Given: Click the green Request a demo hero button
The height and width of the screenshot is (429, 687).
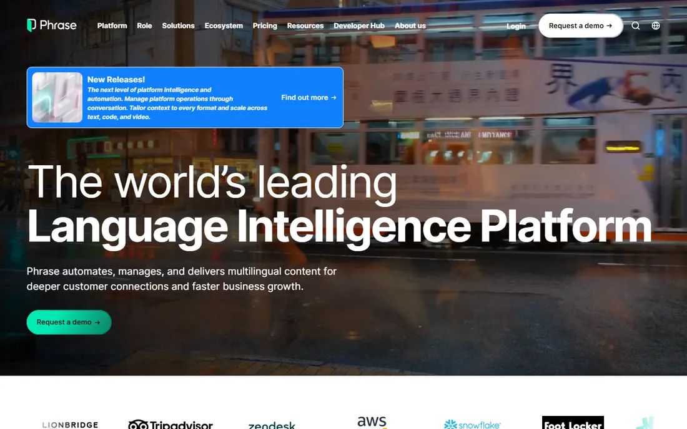Looking at the screenshot, I should (x=69, y=322).
